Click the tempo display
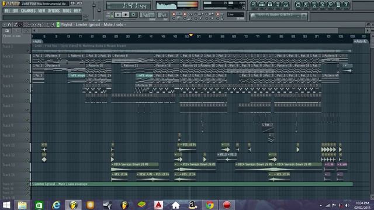 coord(147,15)
